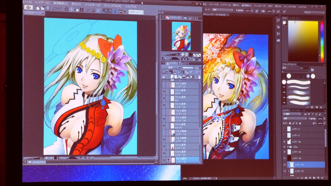
Task: Click the open folder icon in Clip Studio
Action: click(42, 8)
